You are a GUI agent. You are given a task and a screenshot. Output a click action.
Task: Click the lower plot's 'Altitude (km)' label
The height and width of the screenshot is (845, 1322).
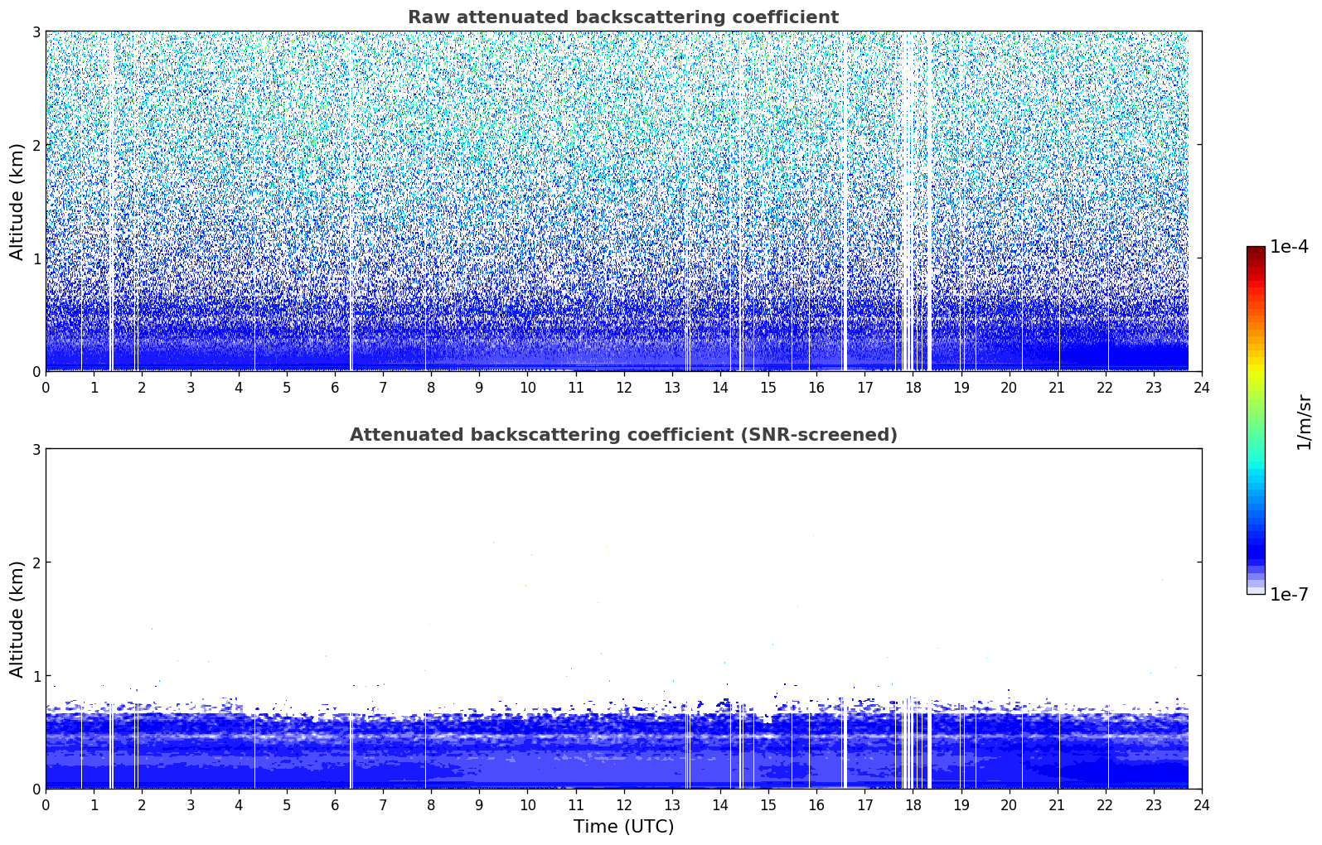[x=17, y=619]
